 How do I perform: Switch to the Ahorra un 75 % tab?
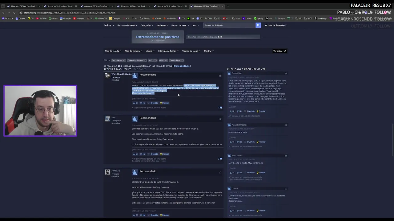[x=23, y=6]
